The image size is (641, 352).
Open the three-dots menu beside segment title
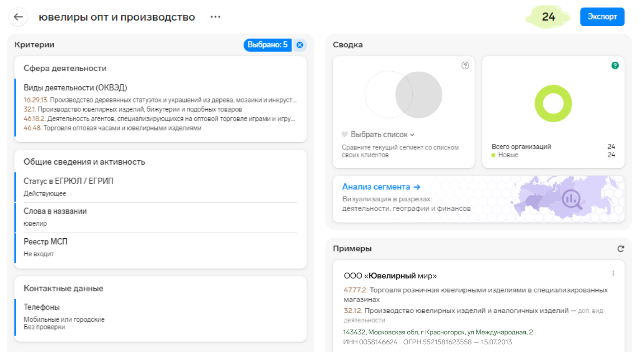click(215, 17)
